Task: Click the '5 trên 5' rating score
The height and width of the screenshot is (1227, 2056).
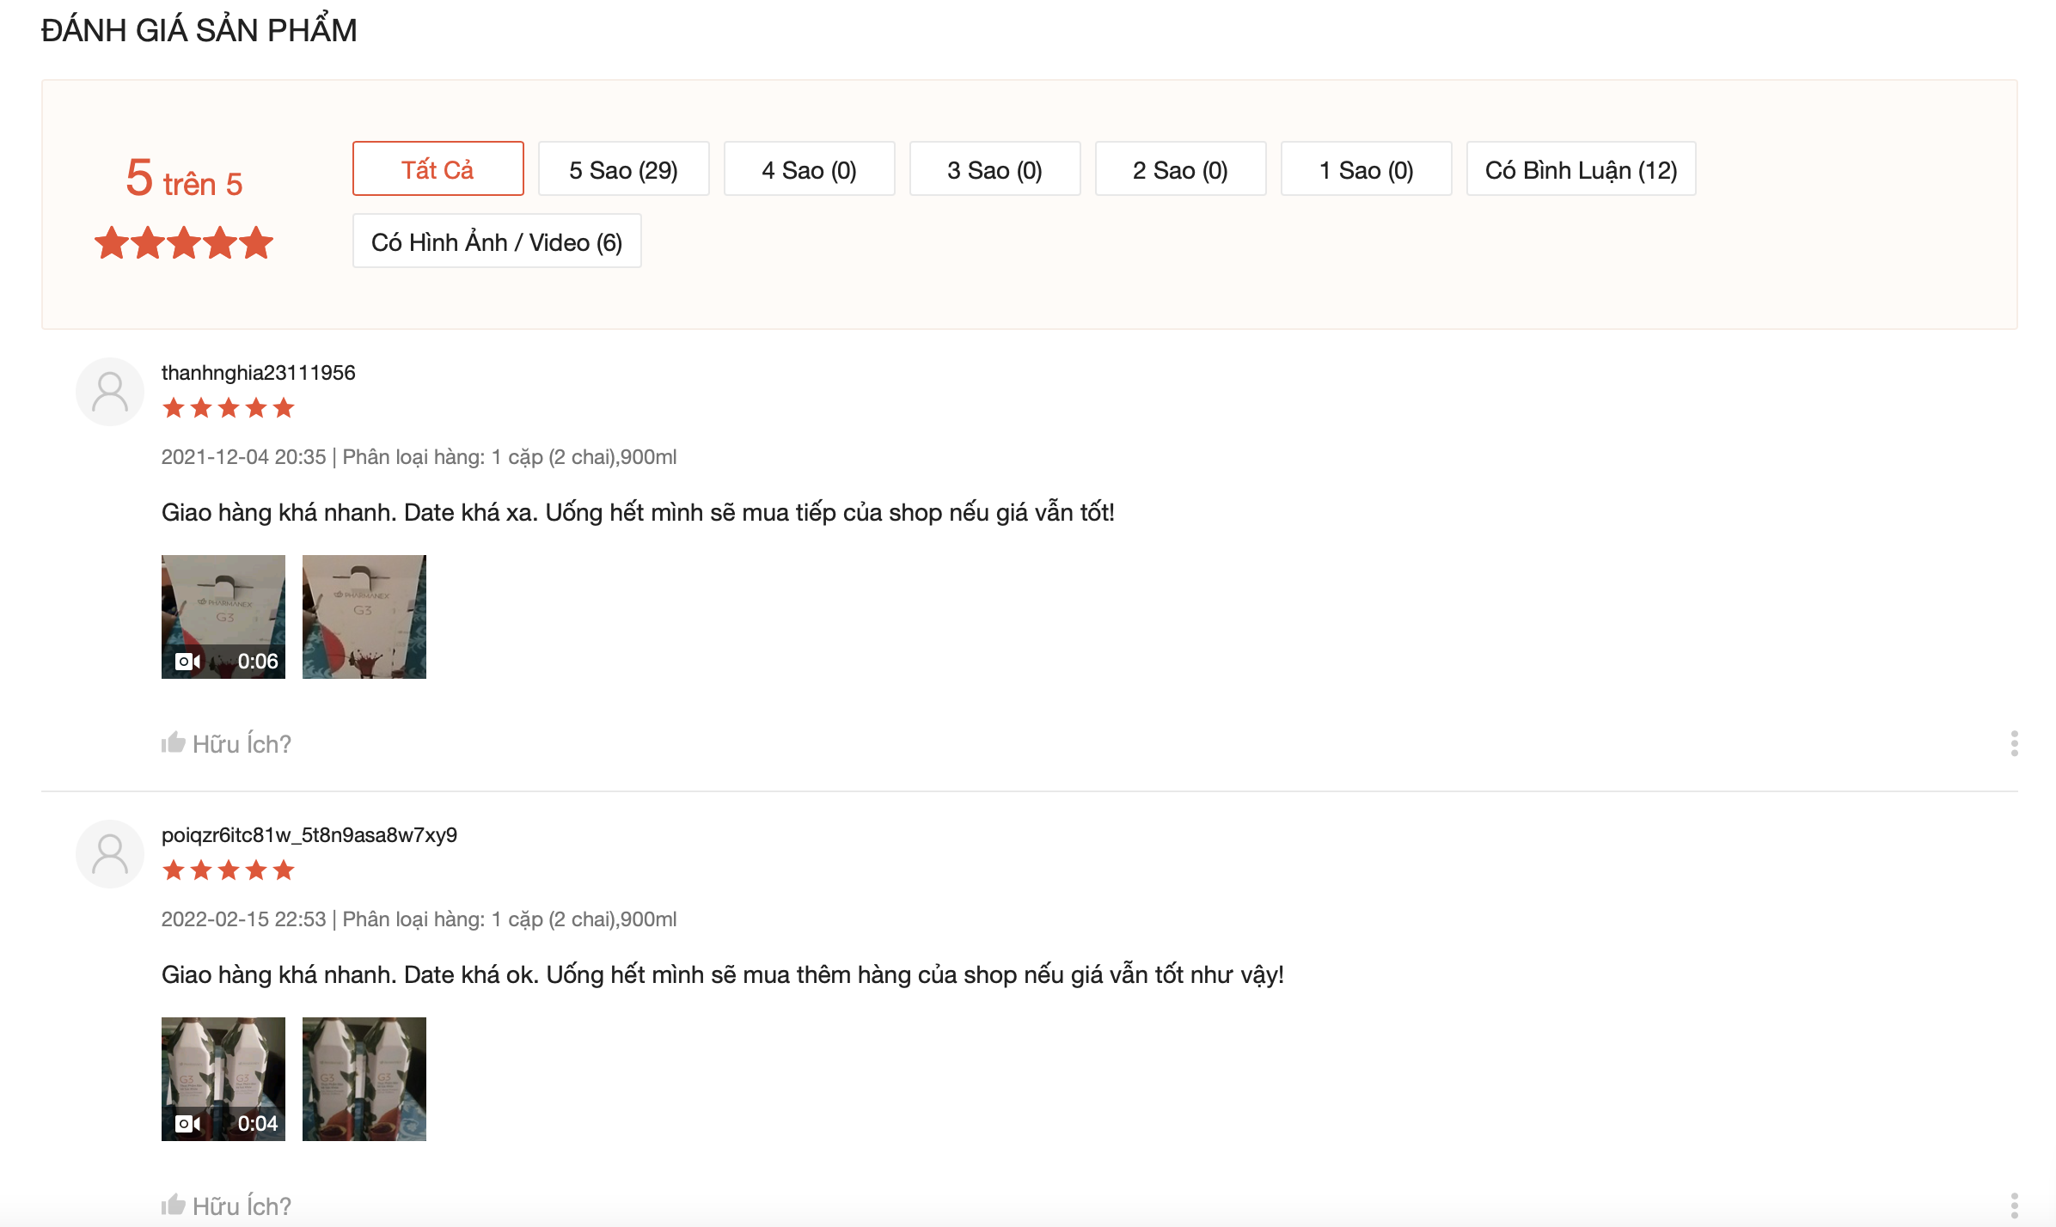Action: click(x=184, y=179)
